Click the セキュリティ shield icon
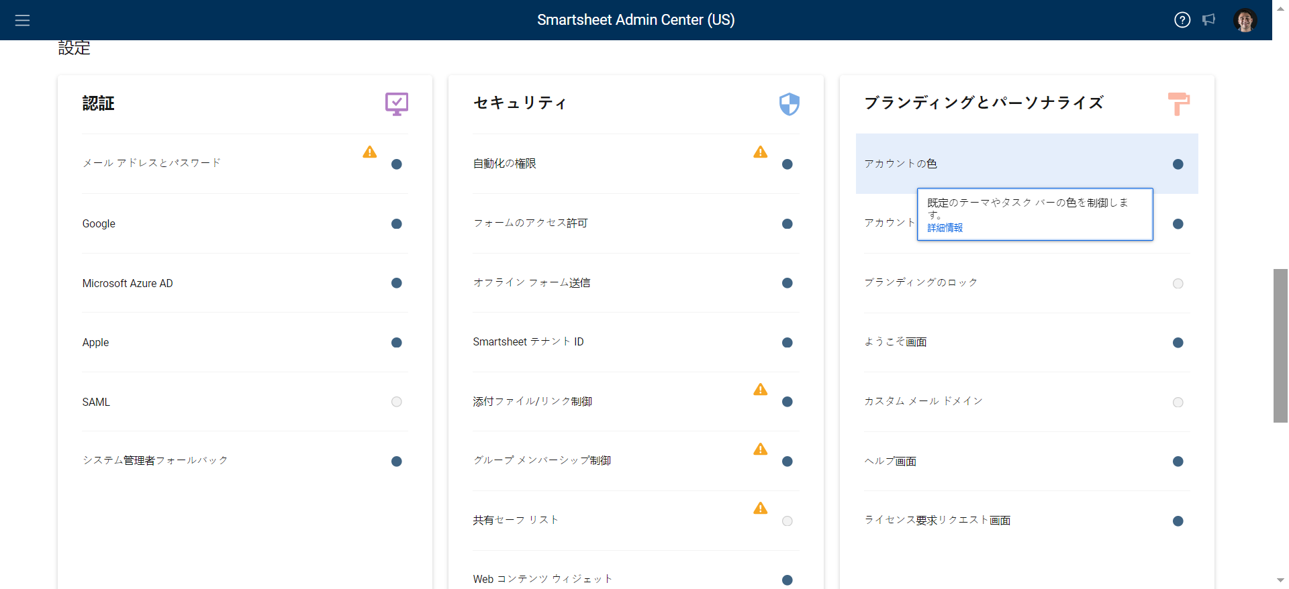This screenshot has height=589, width=1289. 789,104
